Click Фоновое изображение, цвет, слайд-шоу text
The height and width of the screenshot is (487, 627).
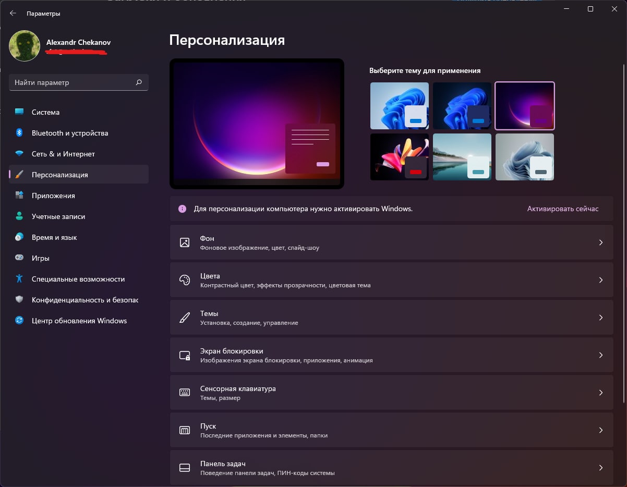(x=260, y=248)
